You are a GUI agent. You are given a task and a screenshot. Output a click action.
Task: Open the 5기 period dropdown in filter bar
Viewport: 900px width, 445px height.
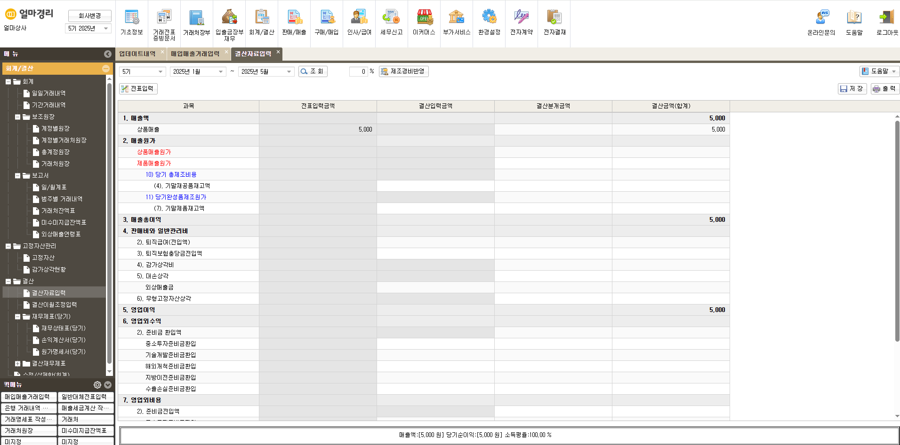(142, 71)
